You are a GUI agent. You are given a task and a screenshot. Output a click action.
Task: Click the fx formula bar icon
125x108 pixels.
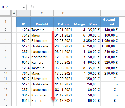click(x=32, y=7)
